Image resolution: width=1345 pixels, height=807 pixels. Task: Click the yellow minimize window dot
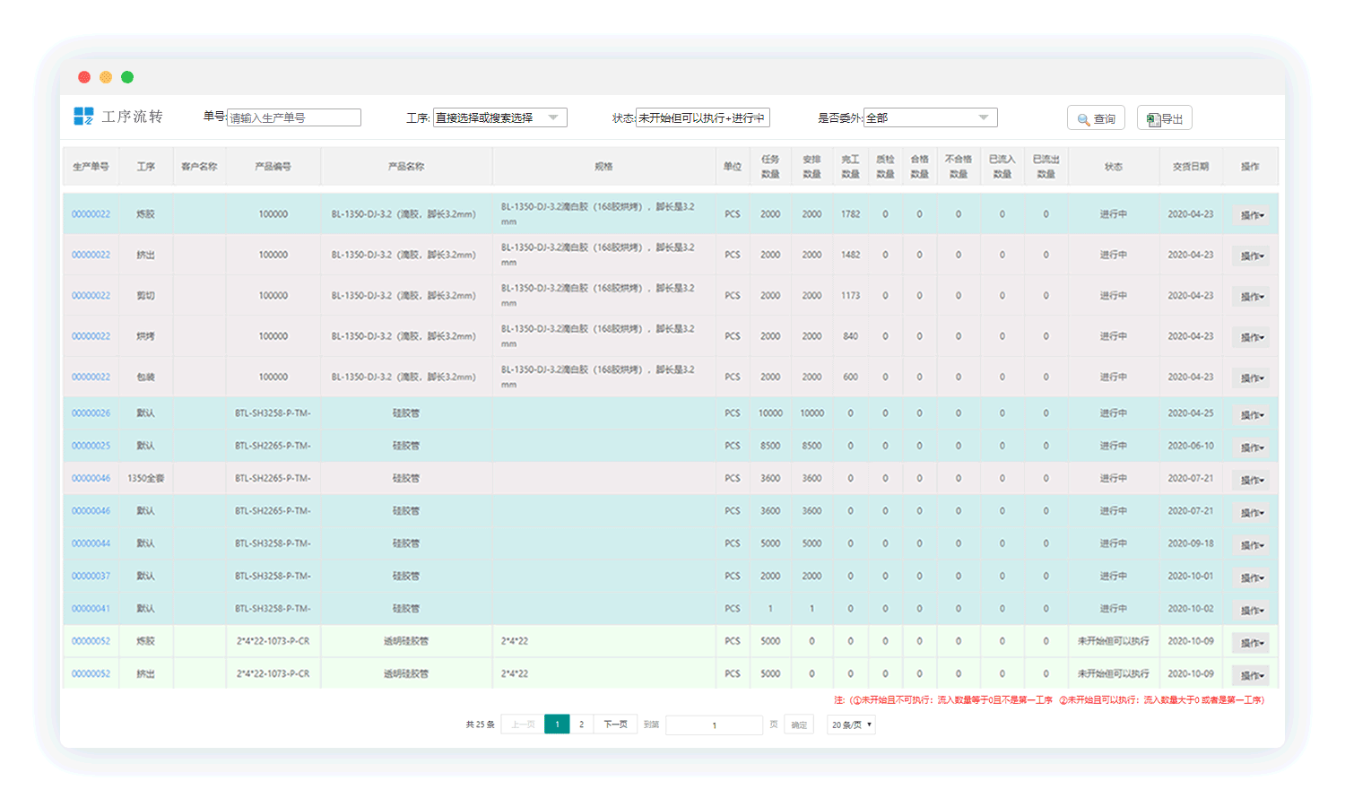pos(106,77)
